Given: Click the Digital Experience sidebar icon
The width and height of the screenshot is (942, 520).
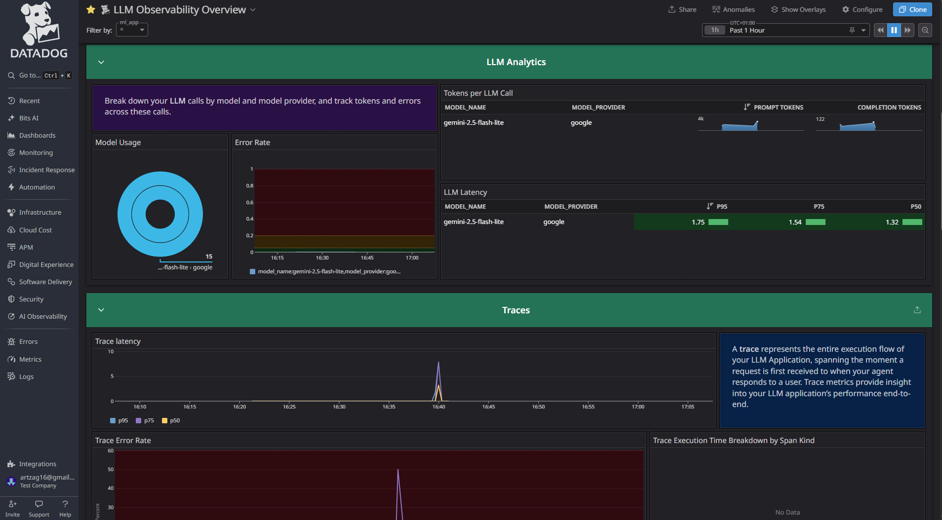Looking at the screenshot, I should pos(11,264).
